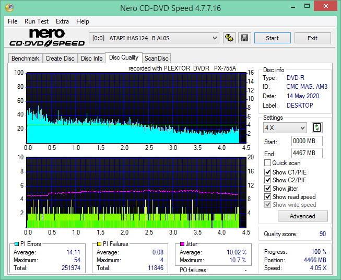The height and width of the screenshot is (280, 341).
Task: Open the Extra menu
Action: click(62, 21)
